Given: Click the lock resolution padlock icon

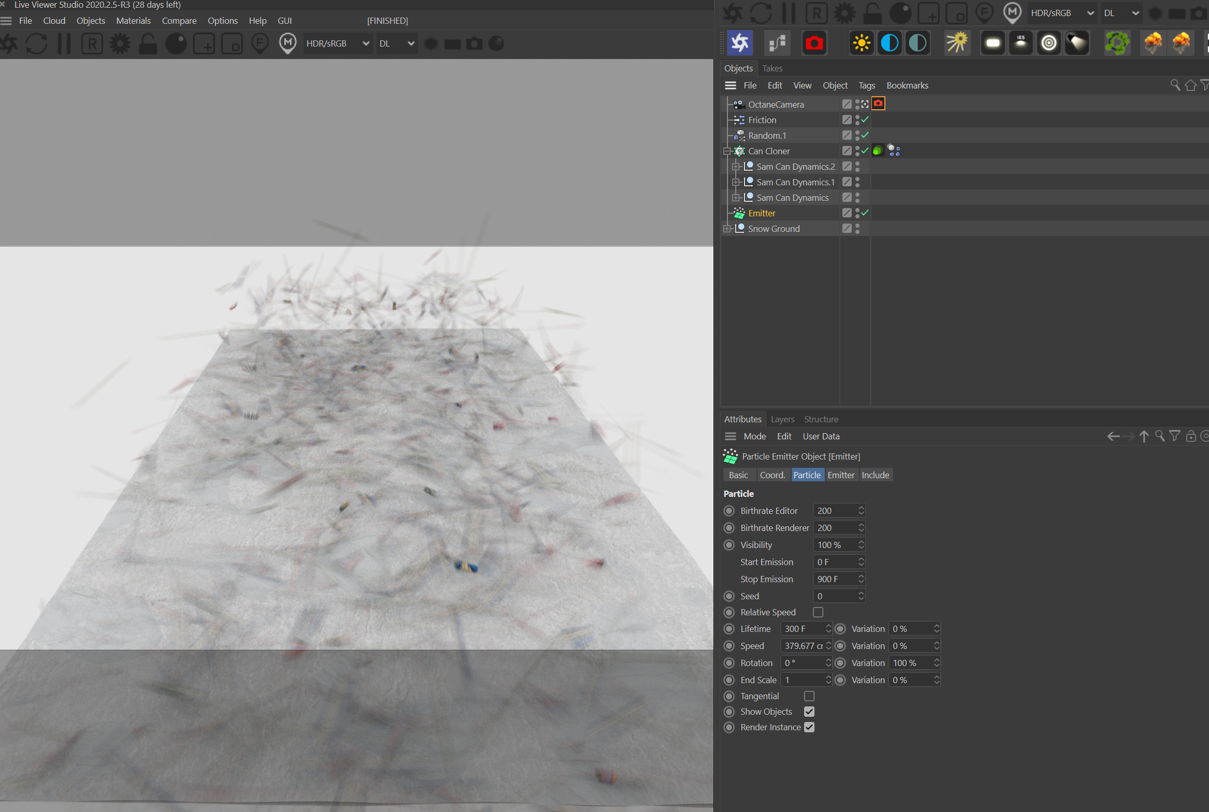Looking at the screenshot, I should (148, 43).
